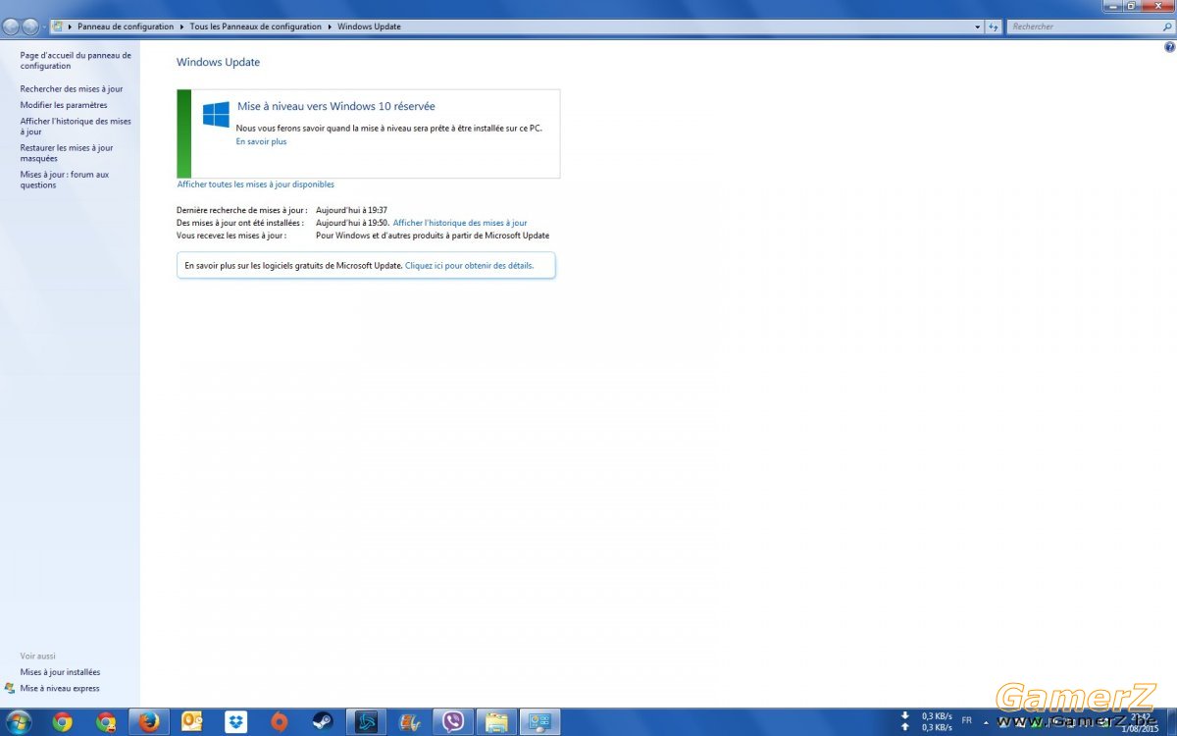
Task: Open sidebar Afficher l'historique des mises à jour
Action: pyautogui.click(x=76, y=127)
